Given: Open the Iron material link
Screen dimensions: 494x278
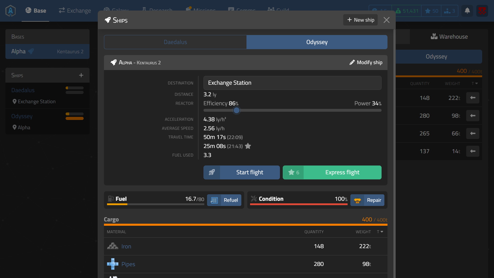Looking at the screenshot, I should pos(126,247).
